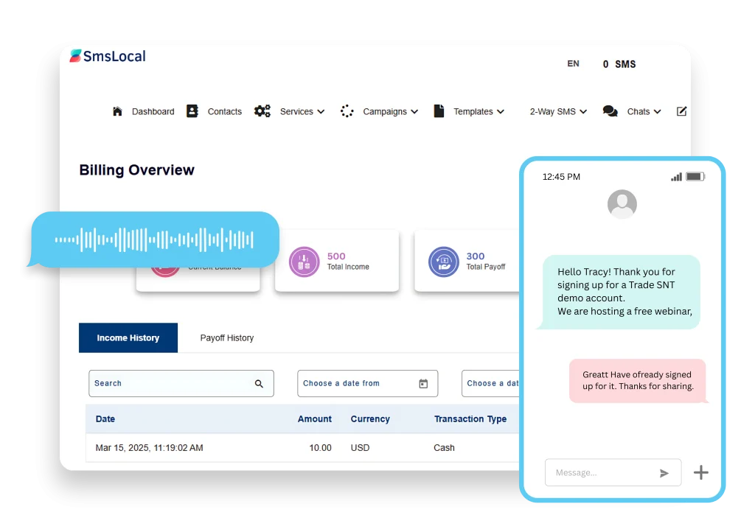
Task: Click the Message input field
Action: [x=601, y=473]
